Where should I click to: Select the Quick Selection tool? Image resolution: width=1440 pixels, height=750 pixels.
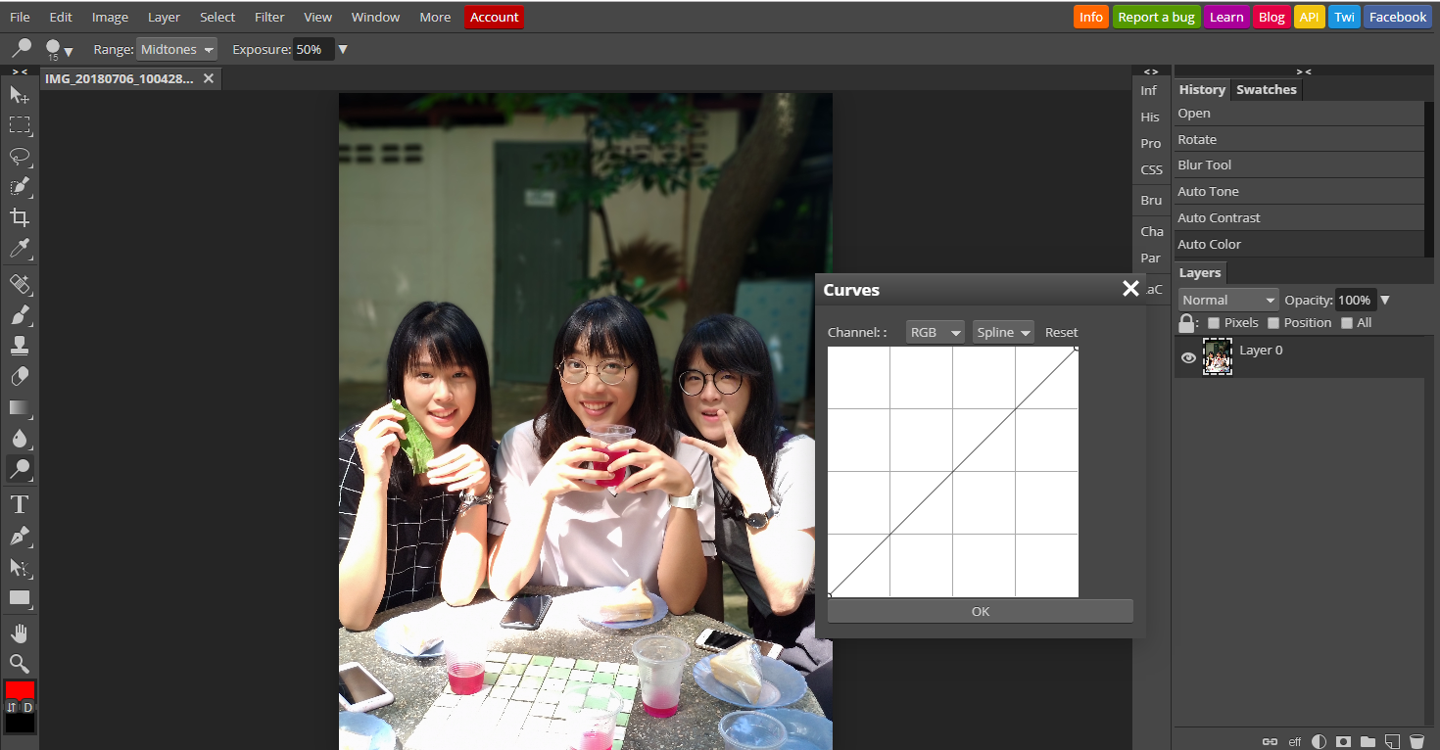(20, 187)
